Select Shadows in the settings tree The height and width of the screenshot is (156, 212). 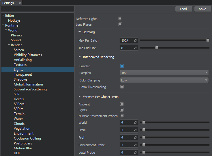(x=20, y=79)
